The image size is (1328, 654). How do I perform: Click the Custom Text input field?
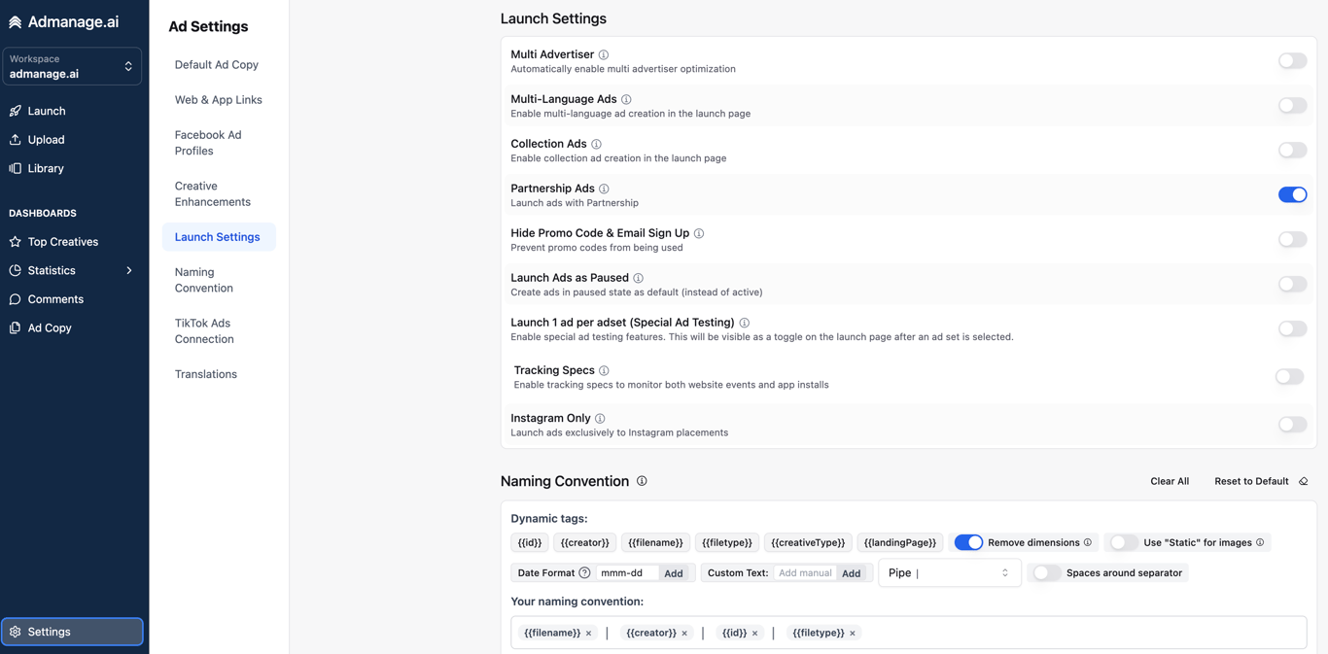pyautogui.click(x=805, y=573)
